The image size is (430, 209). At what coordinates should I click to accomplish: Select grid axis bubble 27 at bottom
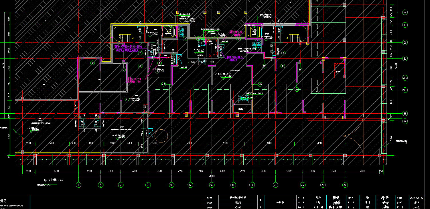click(345, 185)
